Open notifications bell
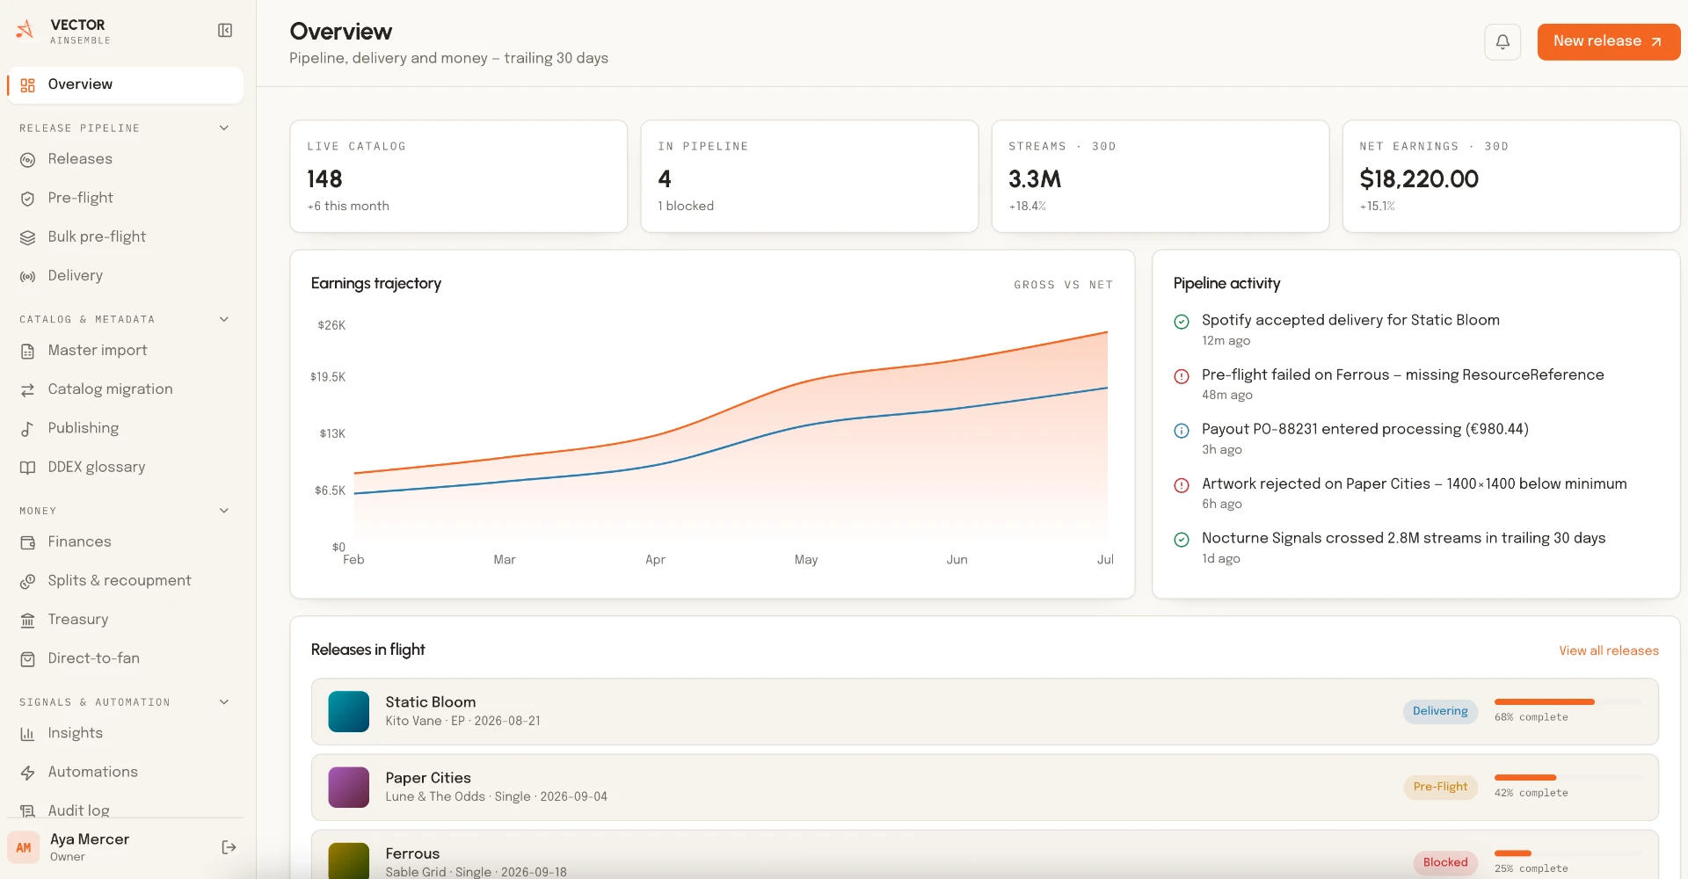The height and width of the screenshot is (879, 1688). tap(1502, 42)
